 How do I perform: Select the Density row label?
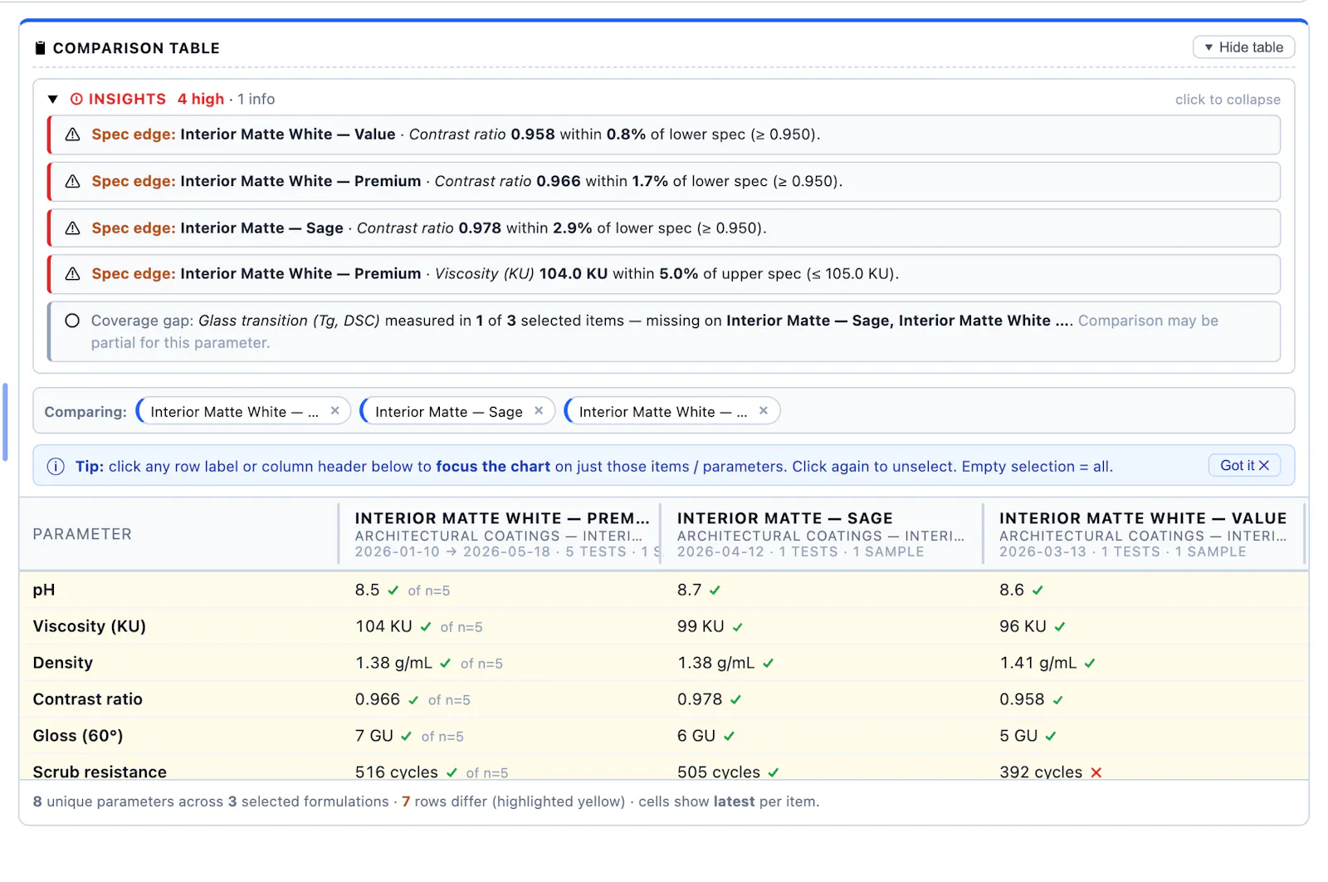[x=63, y=663]
